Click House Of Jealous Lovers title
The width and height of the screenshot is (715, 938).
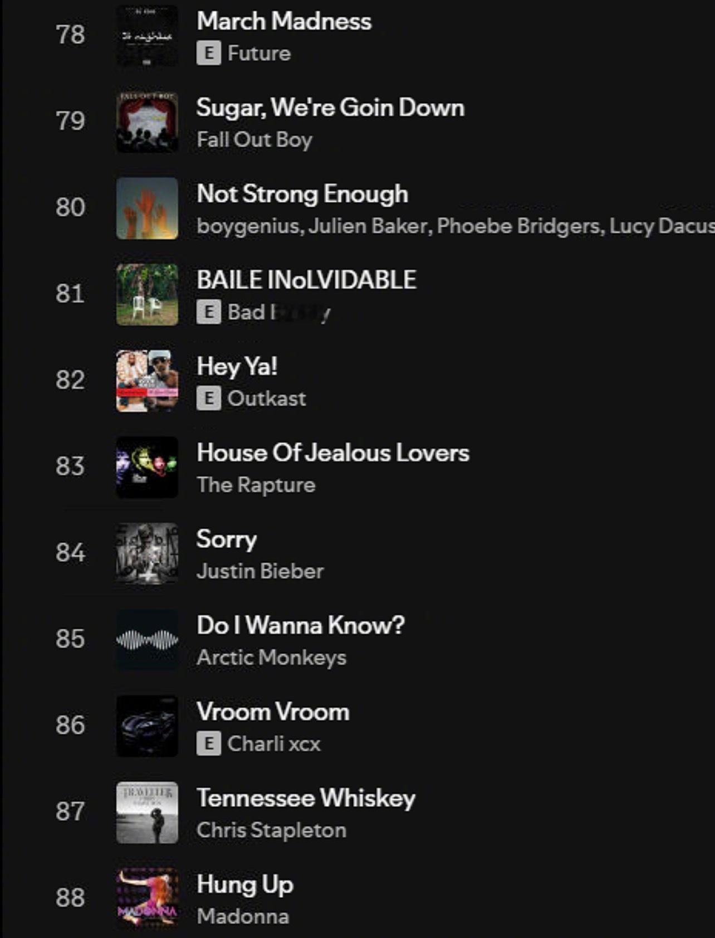pos(333,453)
